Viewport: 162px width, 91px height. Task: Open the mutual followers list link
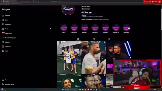click(95, 19)
